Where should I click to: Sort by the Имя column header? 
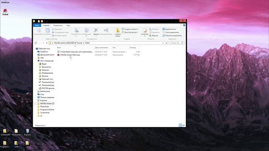point(75,47)
